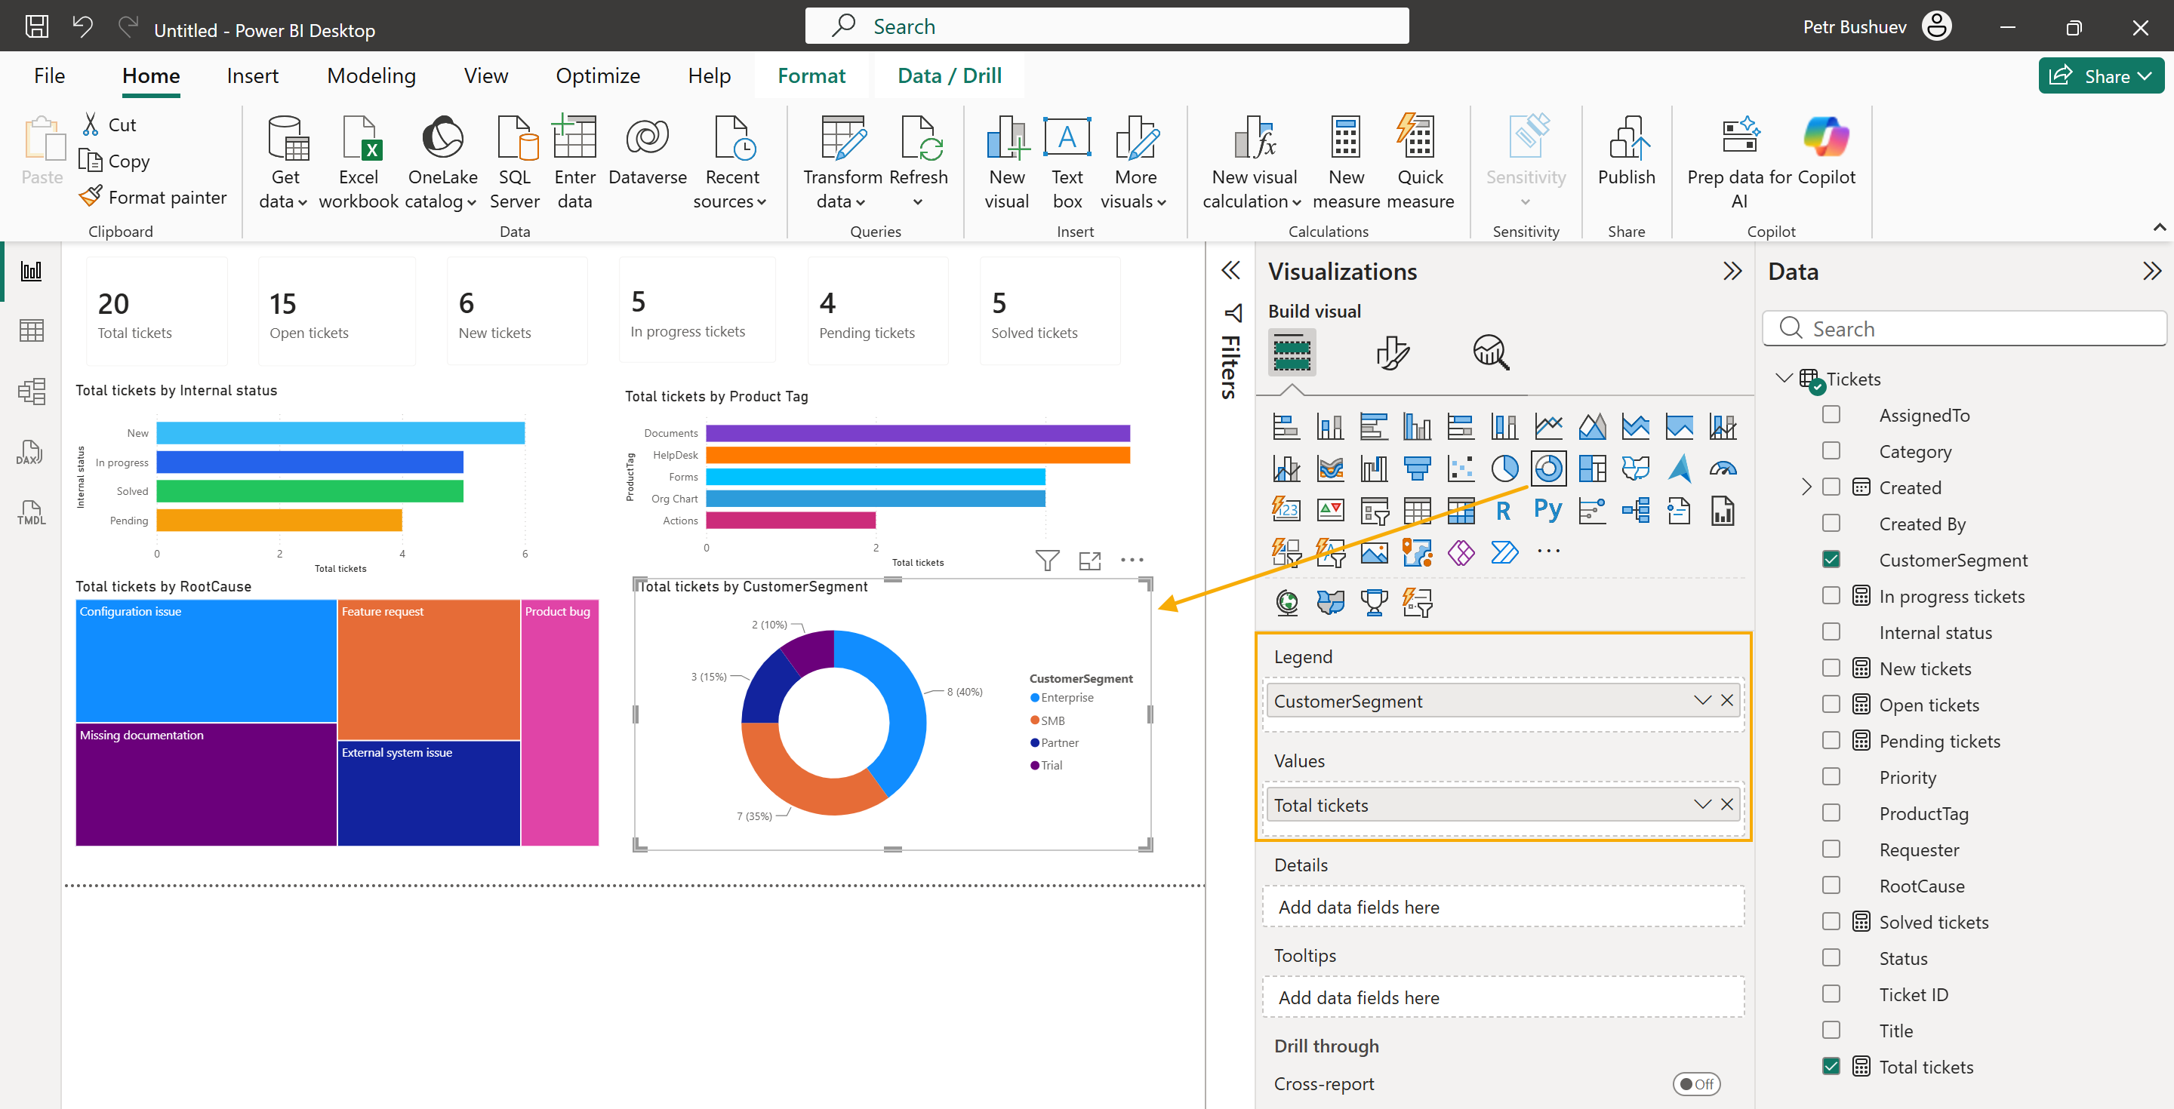Expand the Filters pane chevrons

click(x=1230, y=270)
